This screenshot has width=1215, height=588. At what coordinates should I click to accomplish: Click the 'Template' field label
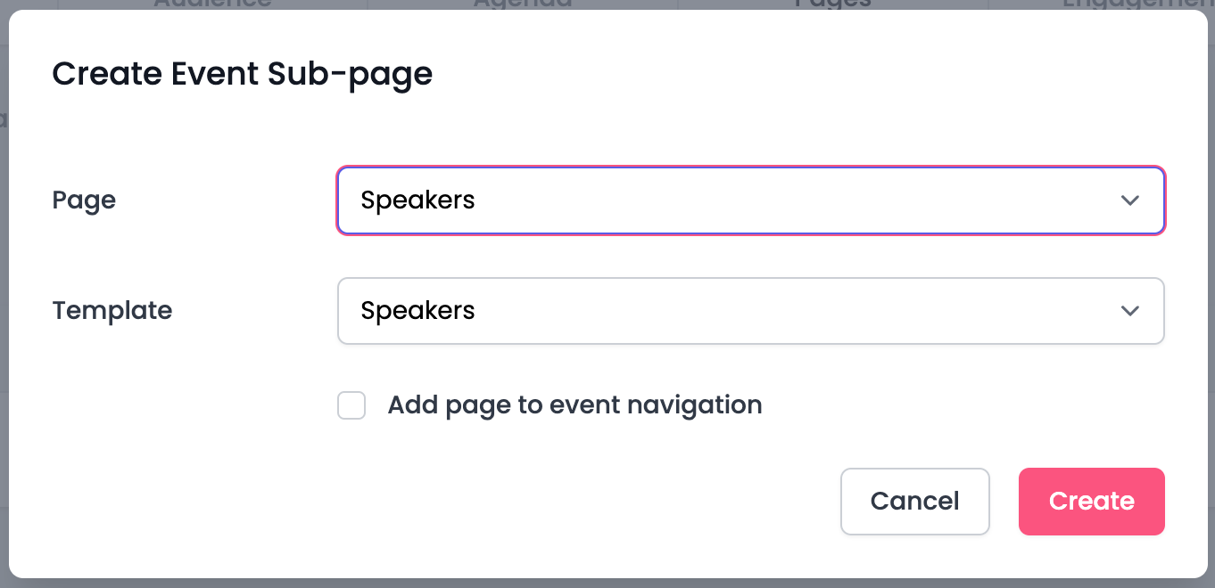pyautogui.click(x=112, y=311)
